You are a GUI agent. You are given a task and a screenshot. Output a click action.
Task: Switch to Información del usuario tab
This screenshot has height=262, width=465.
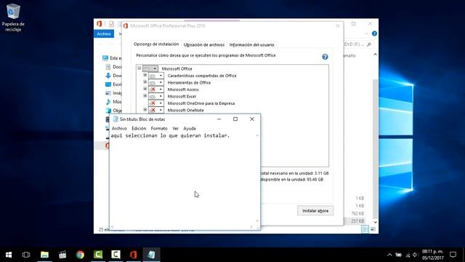click(252, 45)
